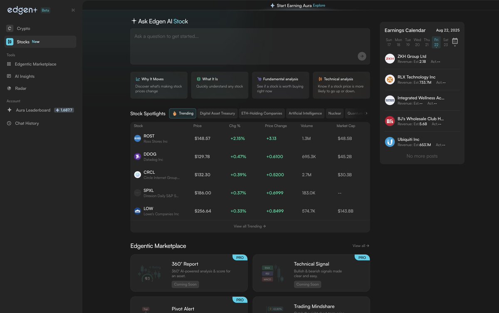This screenshot has width=499, height=313.
Task: Click the Lowe's logo icon
Action: [x=138, y=211]
